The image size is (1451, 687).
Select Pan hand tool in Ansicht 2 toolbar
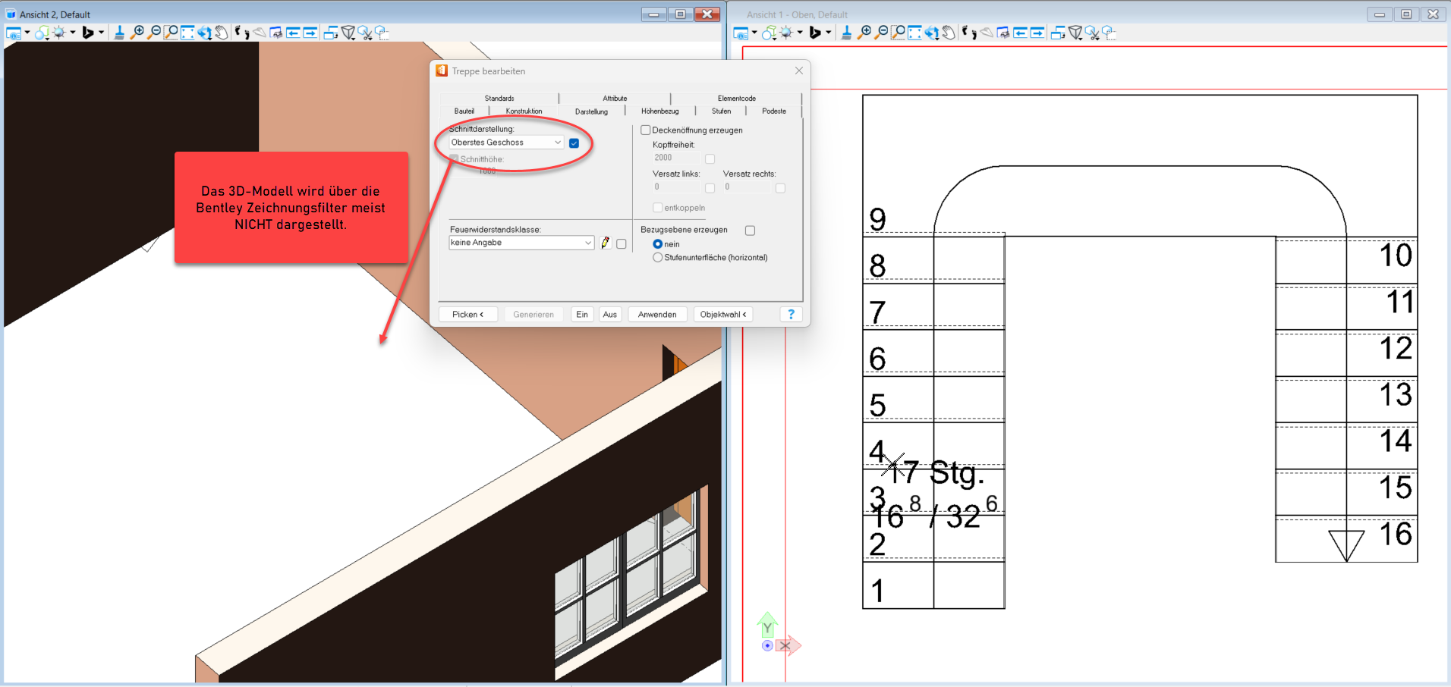pyautogui.click(x=222, y=33)
